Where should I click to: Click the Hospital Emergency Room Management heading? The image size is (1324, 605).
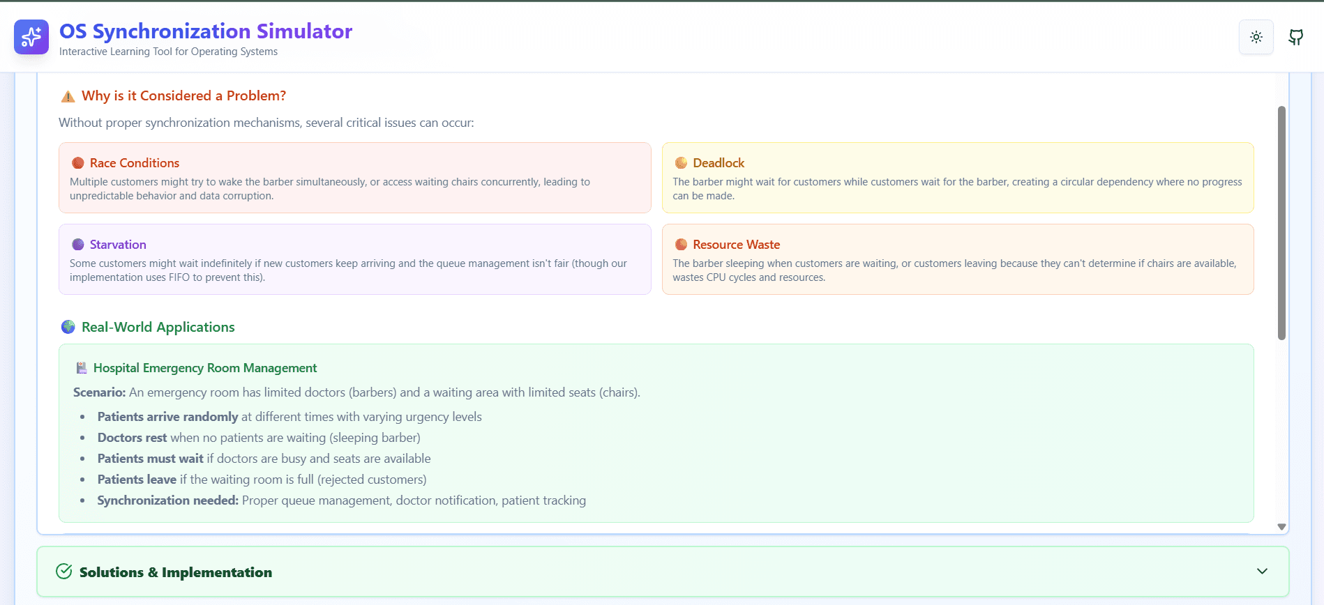pos(205,368)
